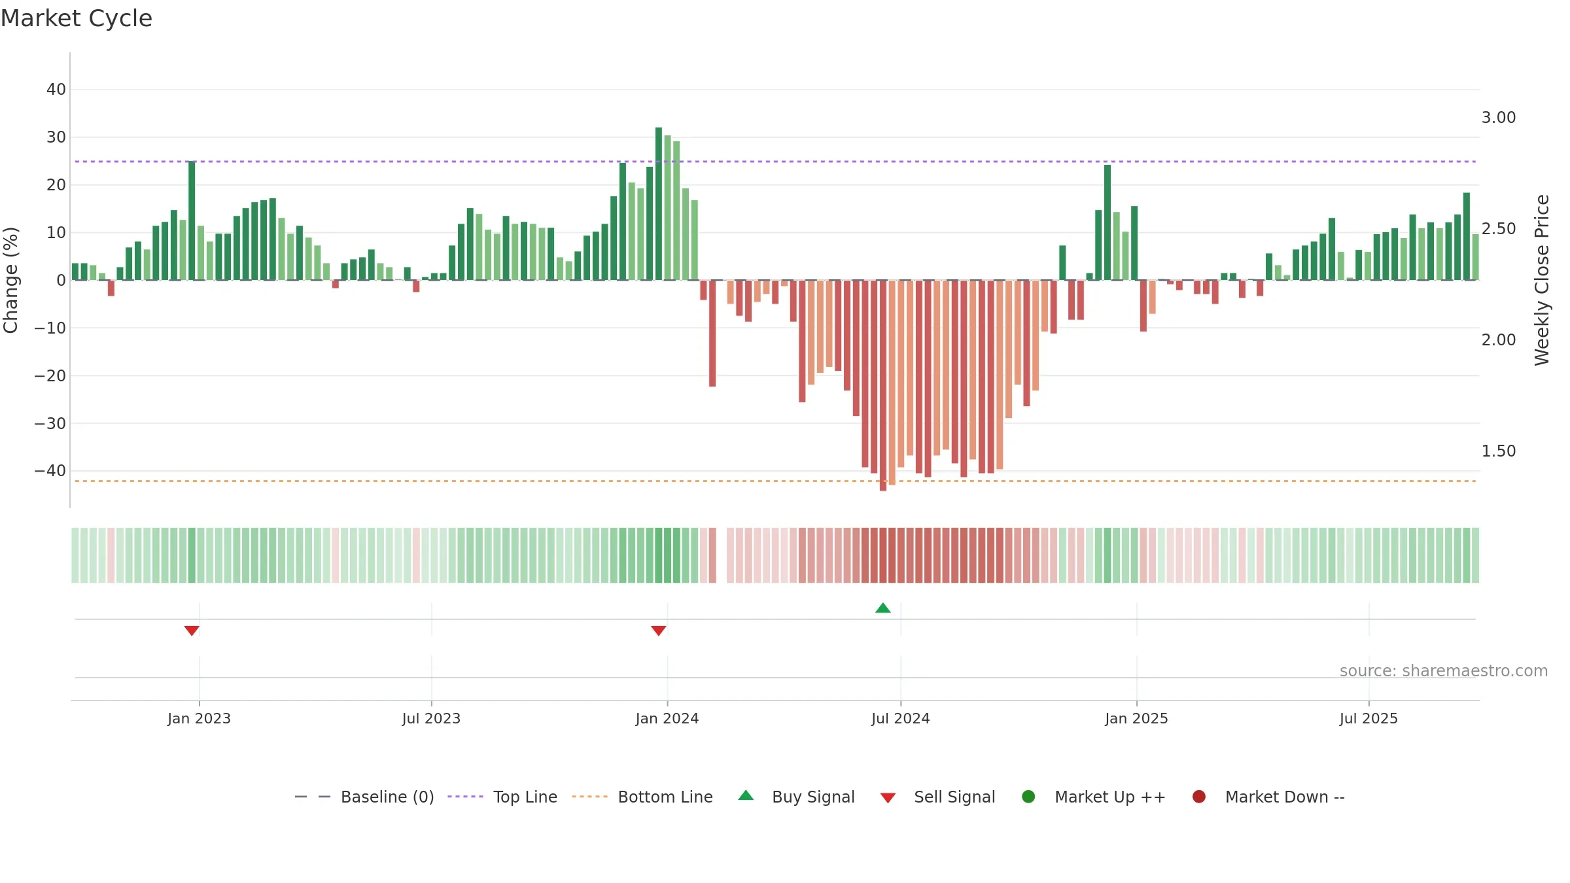
Task: Toggle the Baseline (0) legend entry
Action: (x=364, y=797)
